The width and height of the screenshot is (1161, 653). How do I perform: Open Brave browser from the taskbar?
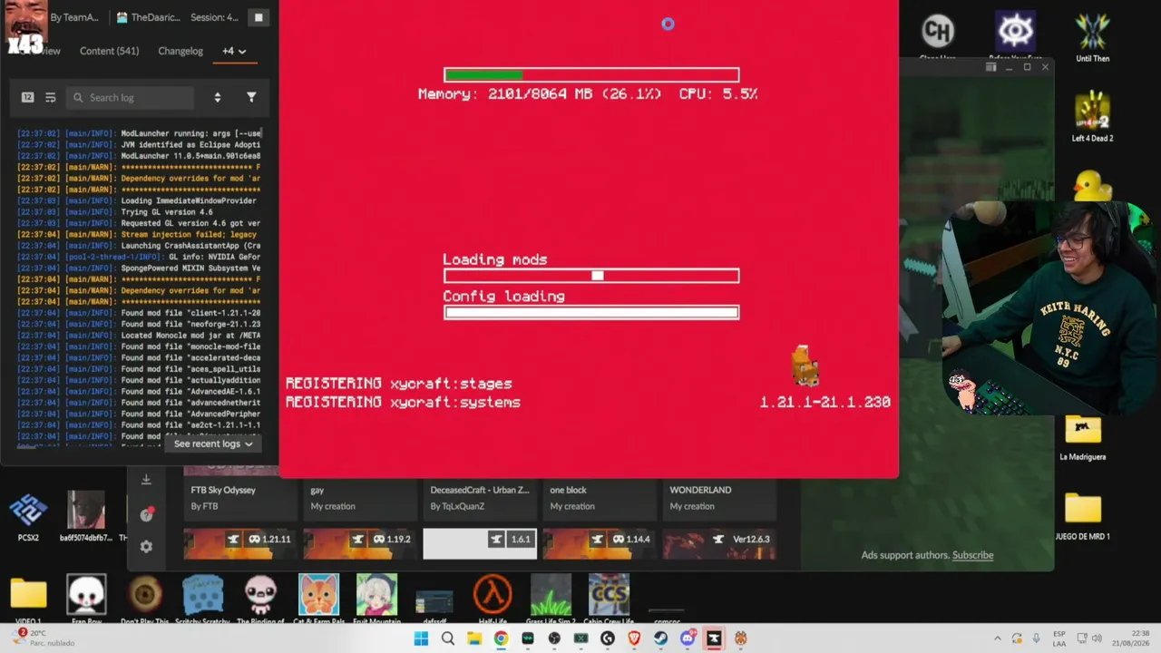(634, 638)
